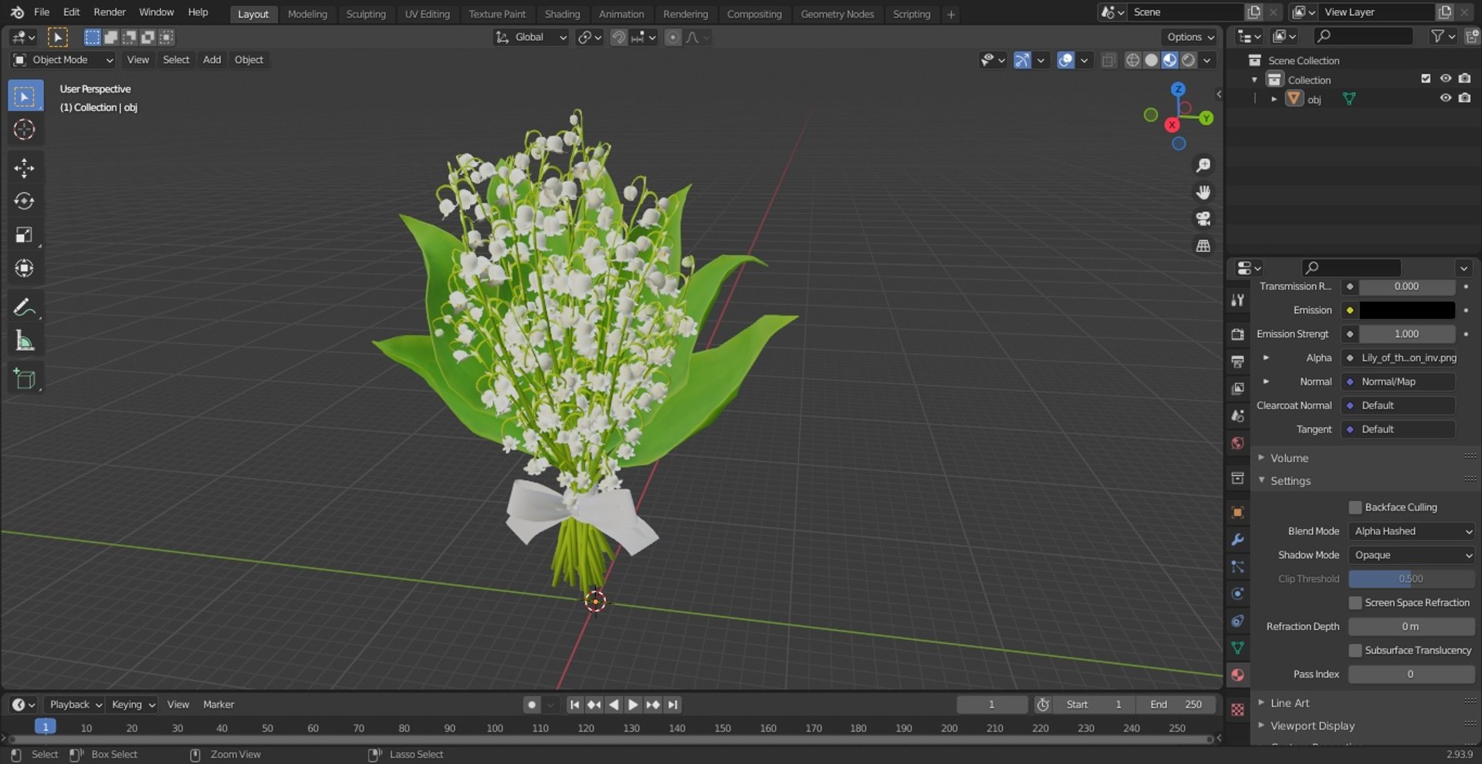The width and height of the screenshot is (1482, 764).
Task: Select the Annotate tool
Action: pyautogui.click(x=25, y=308)
